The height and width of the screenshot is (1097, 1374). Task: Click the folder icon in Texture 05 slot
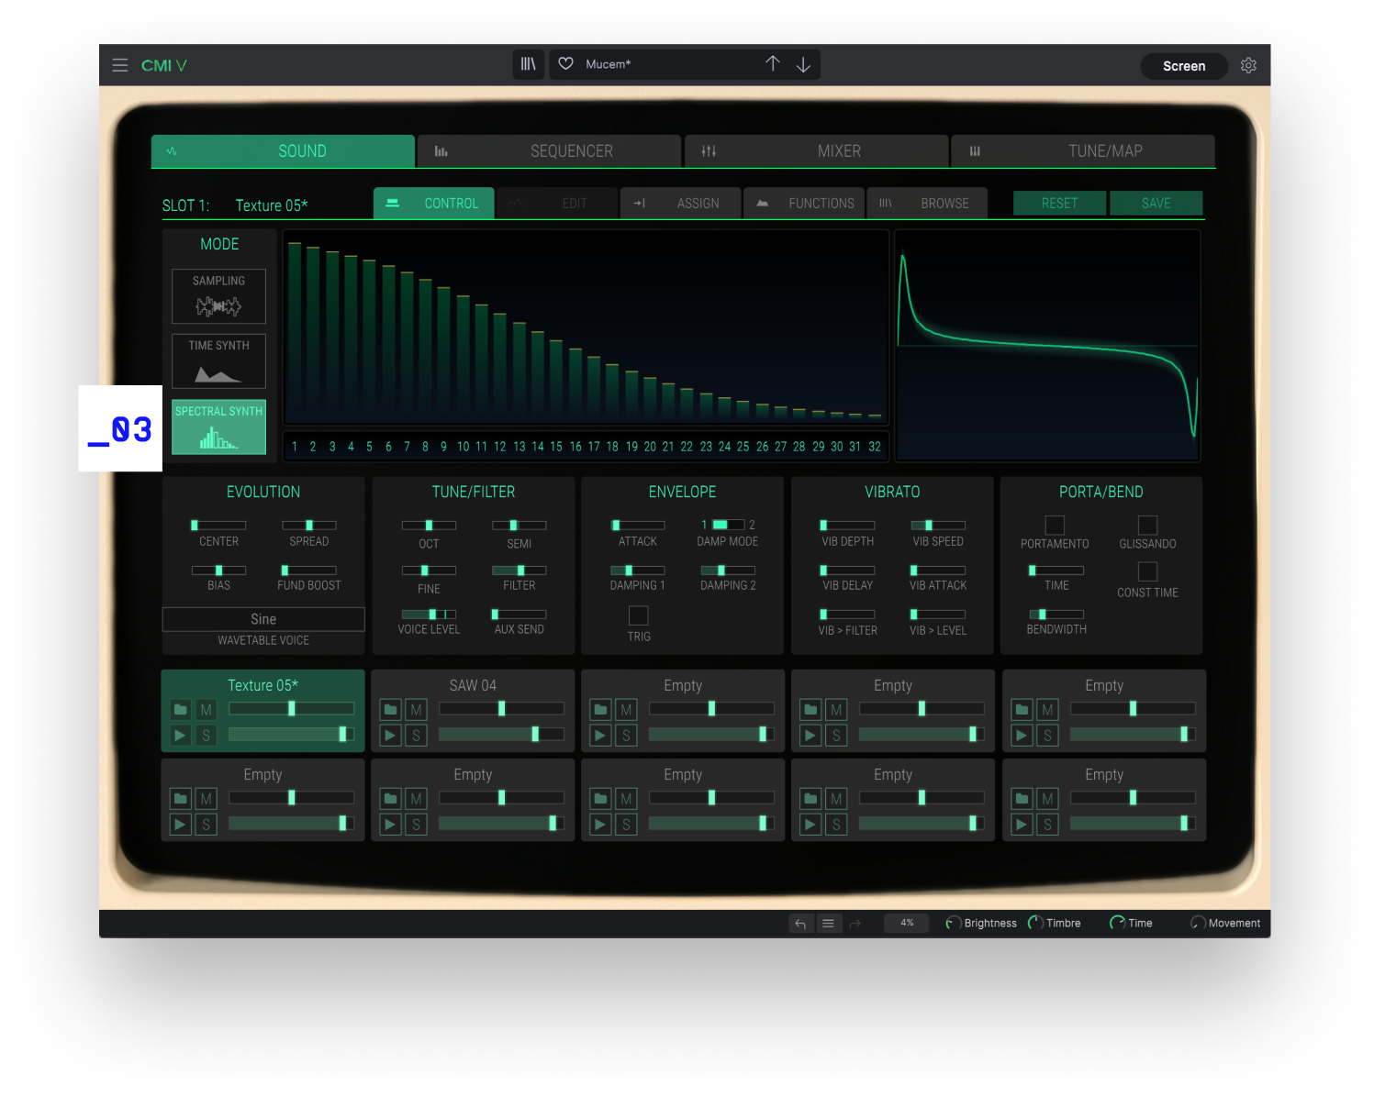(x=181, y=710)
